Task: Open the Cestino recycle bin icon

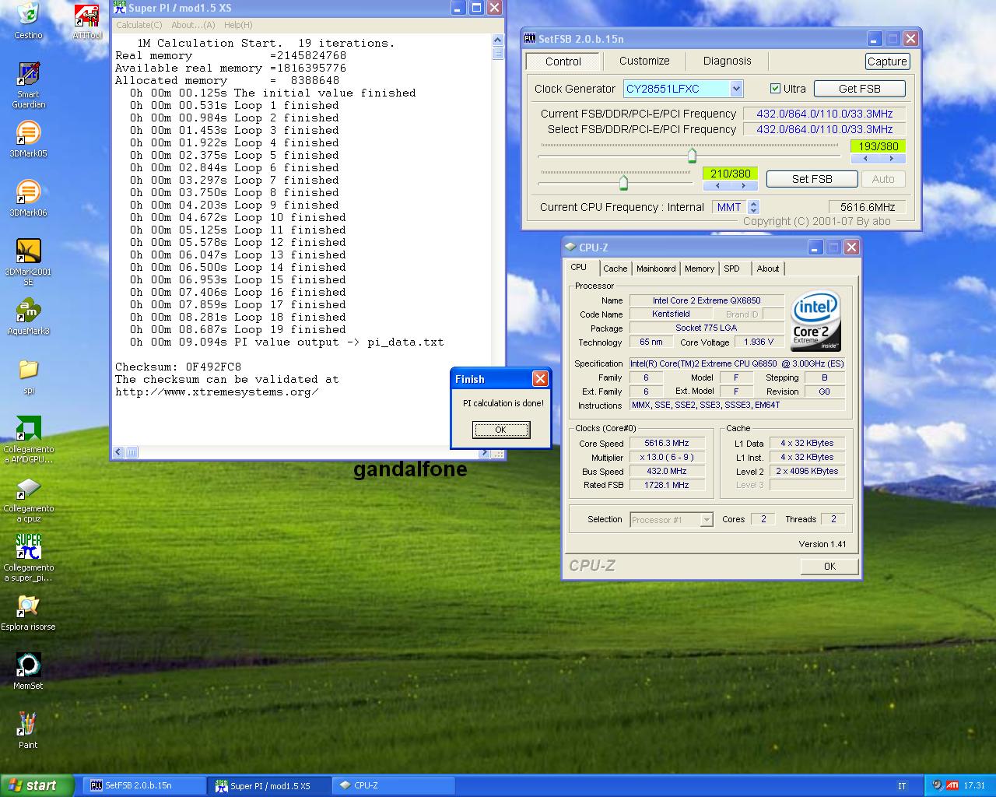Action: pyautogui.click(x=28, y=14)
